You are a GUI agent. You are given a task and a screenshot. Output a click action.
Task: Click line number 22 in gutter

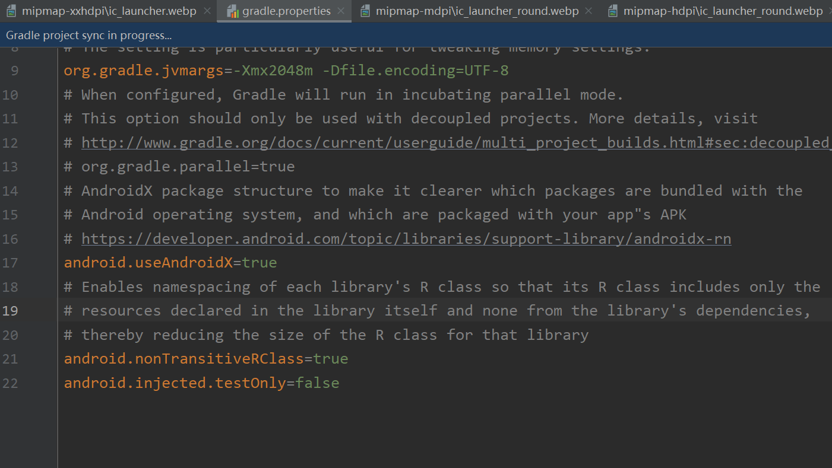point(10,383)
